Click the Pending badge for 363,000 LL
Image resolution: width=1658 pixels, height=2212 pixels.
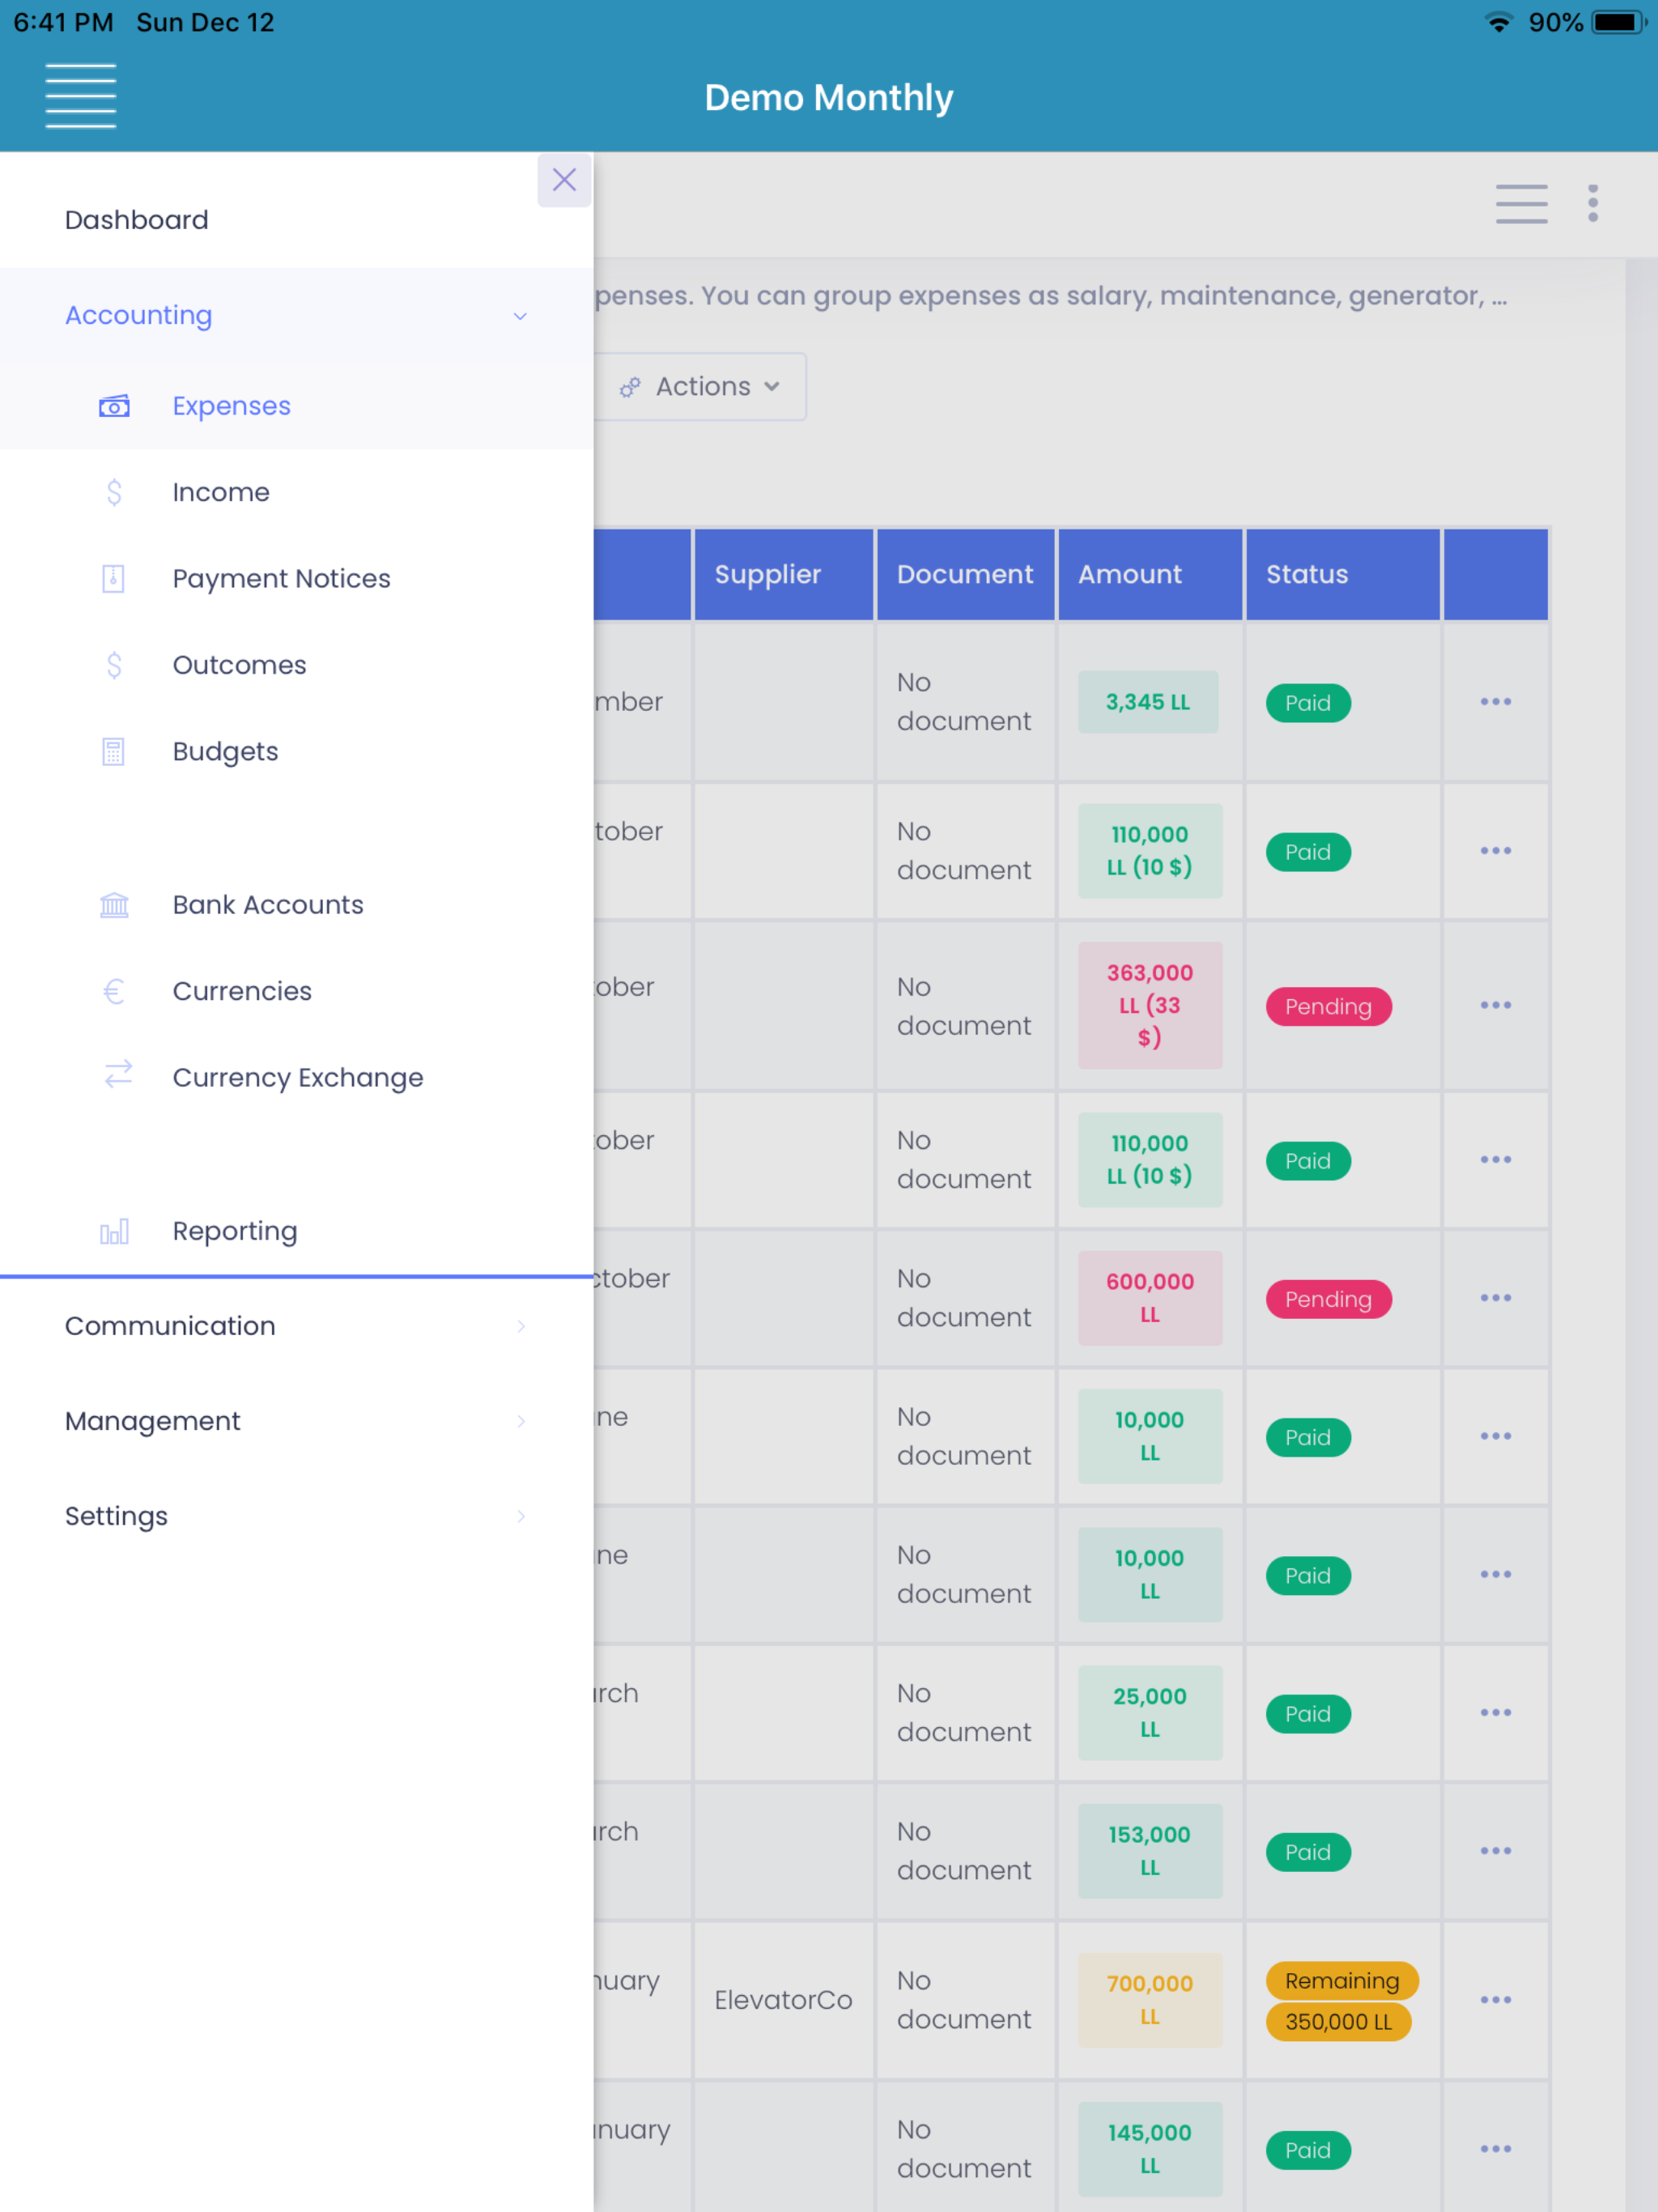(x=1328, y=1006)
